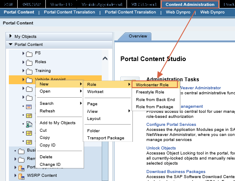Choose Freestyle Role from submenu
This screenshot has width=235, height=181.
pos(150,92)
